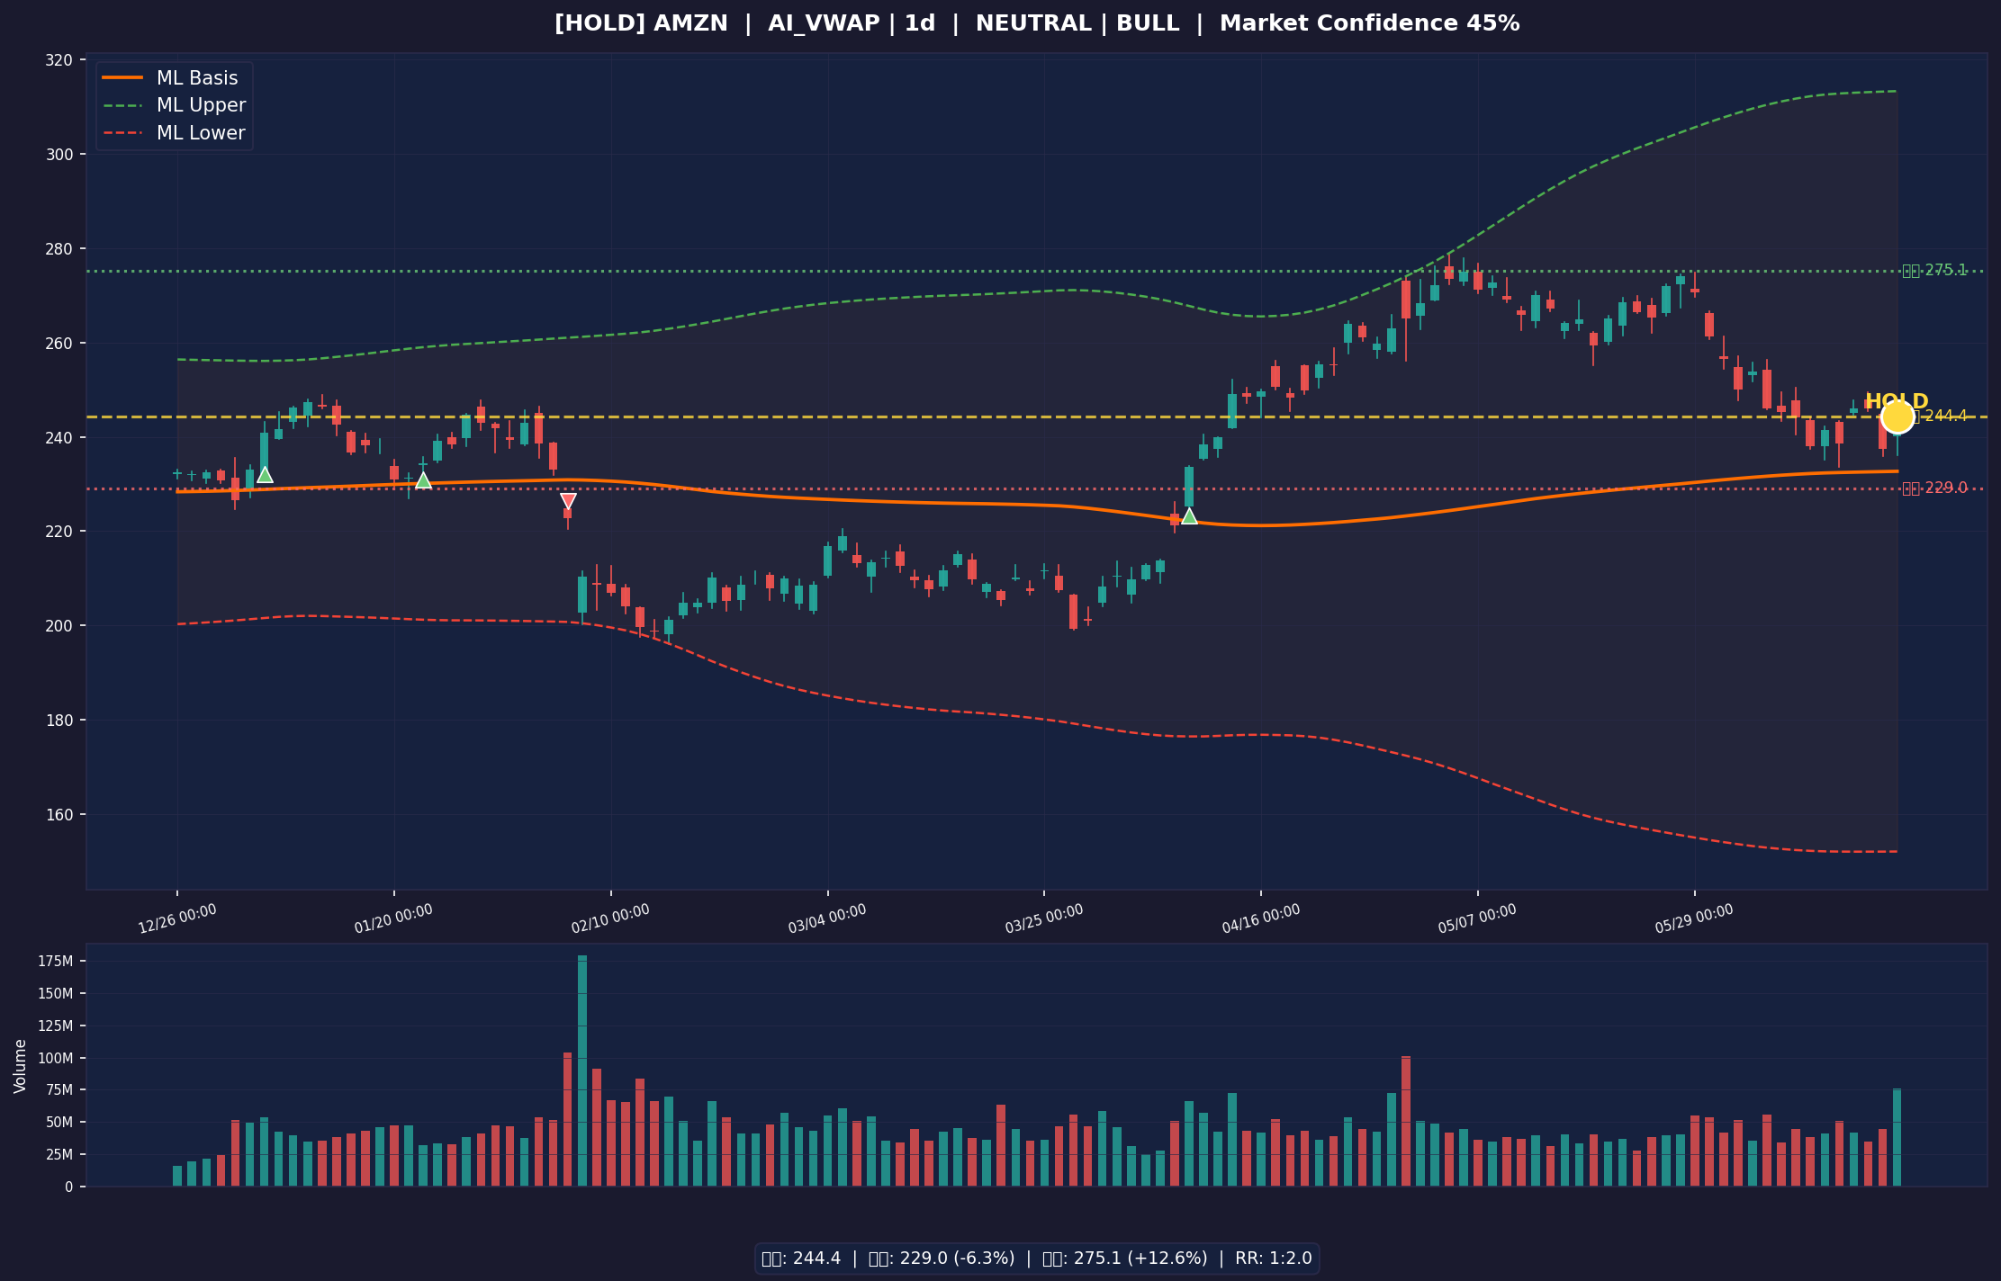Click the 220 price axis label
This screenshot has height=1281, width=2001.
pos(59,532)
